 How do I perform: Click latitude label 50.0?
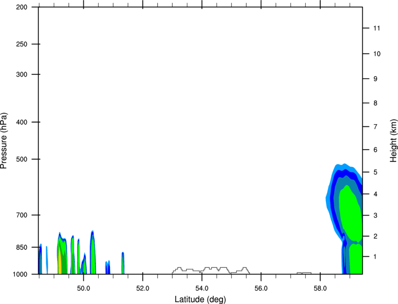(83, 288)
